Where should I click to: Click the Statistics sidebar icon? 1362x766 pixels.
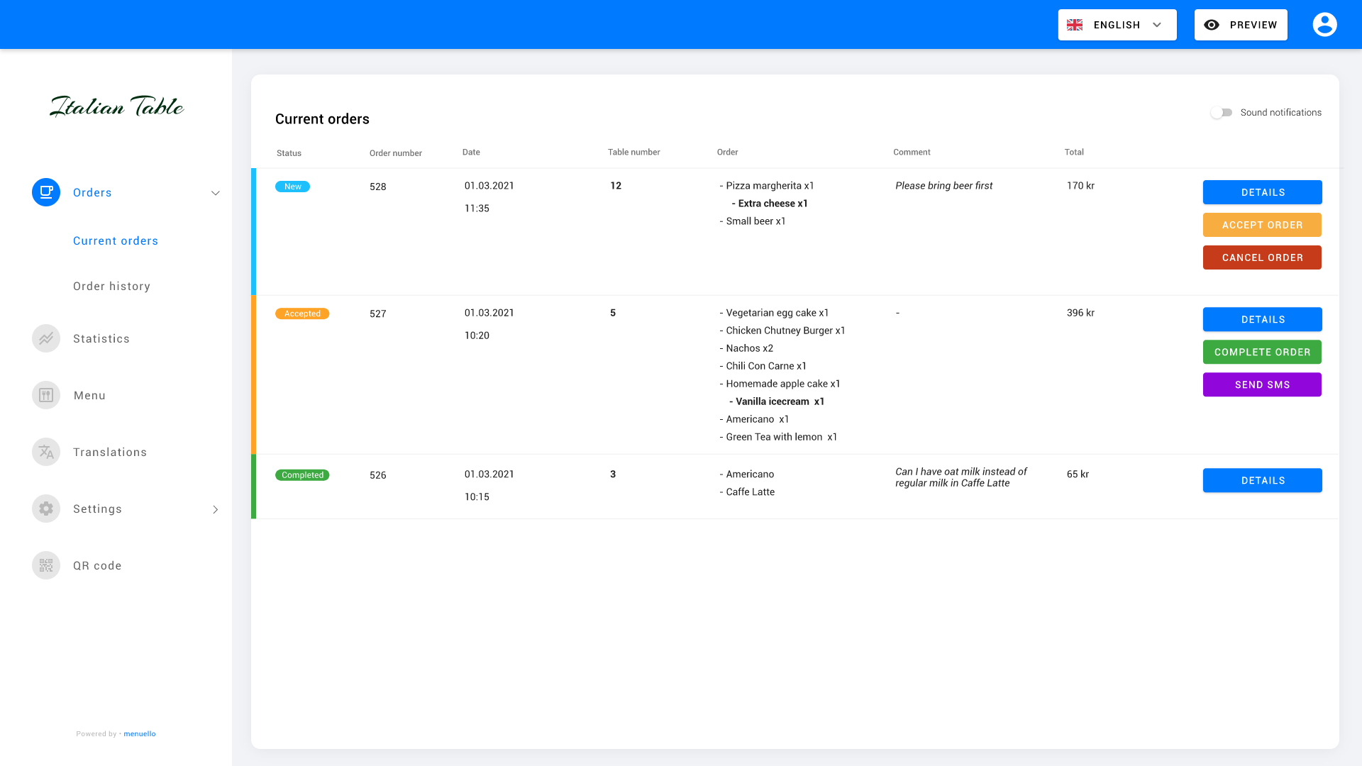point(46,338)
